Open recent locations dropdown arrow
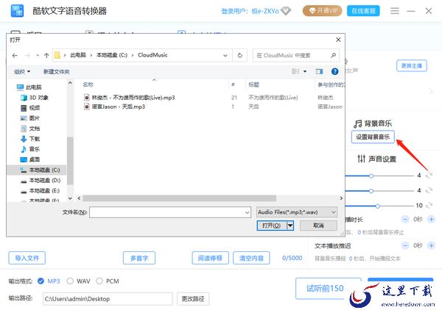442x310 pixels. point(38,55)
